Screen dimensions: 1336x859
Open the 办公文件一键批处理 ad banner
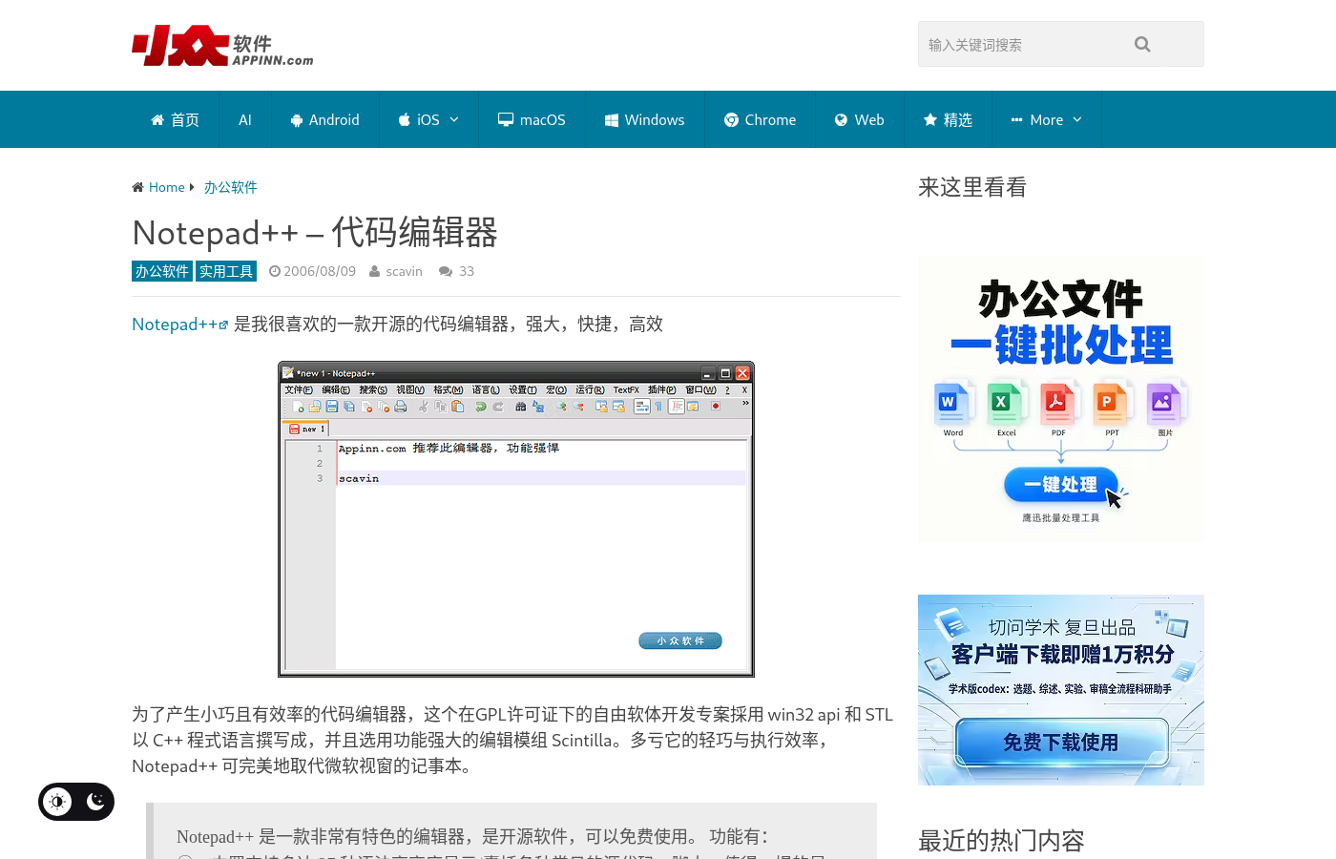coord(1061,399)
